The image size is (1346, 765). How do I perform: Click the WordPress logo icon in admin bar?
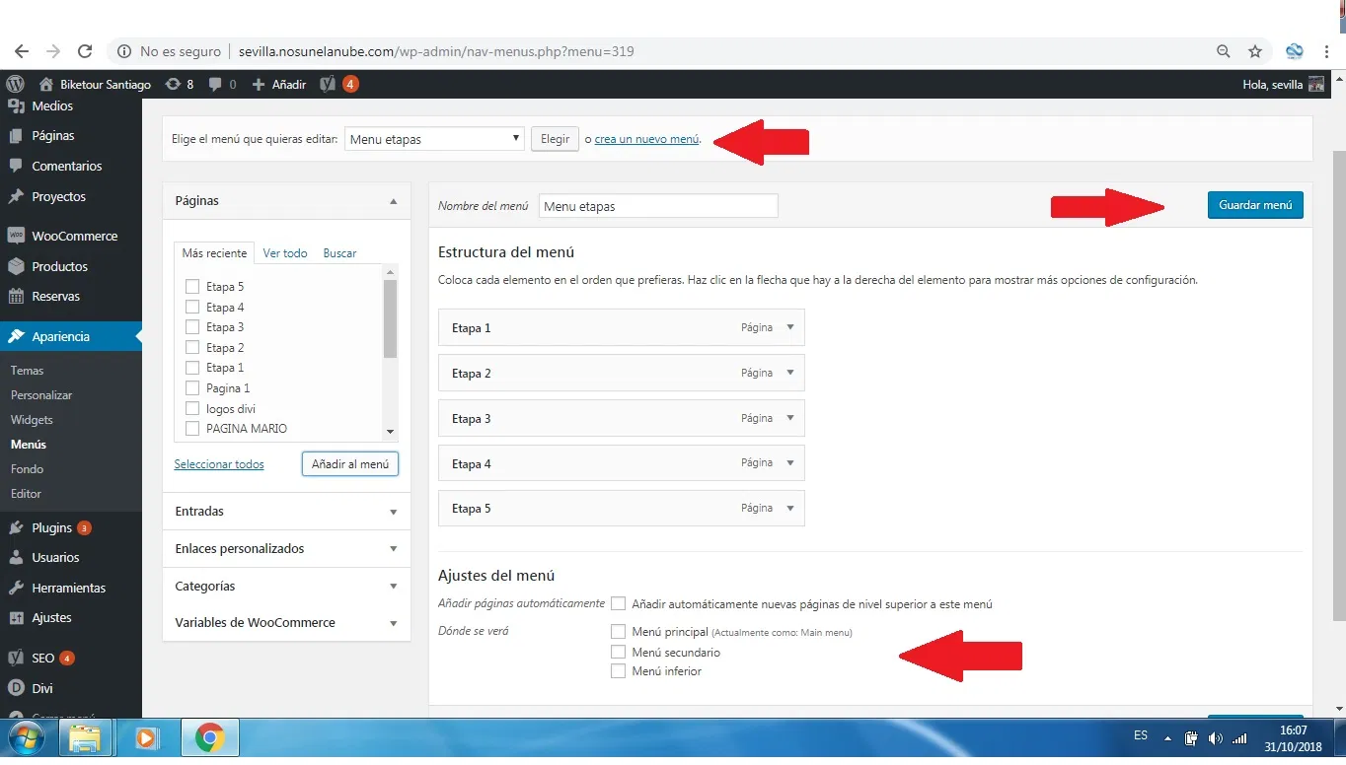point(15,84)
